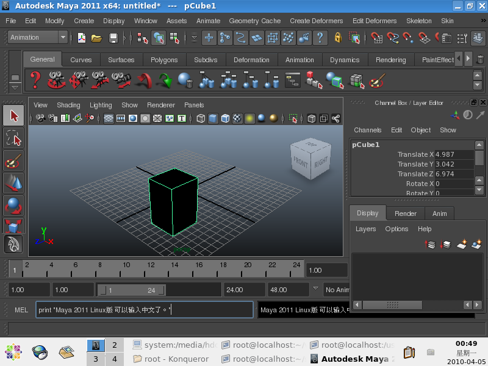Toggle the safe title T icon
The width and height of the screenshot is (488, 366).
[x=181, y=118]
